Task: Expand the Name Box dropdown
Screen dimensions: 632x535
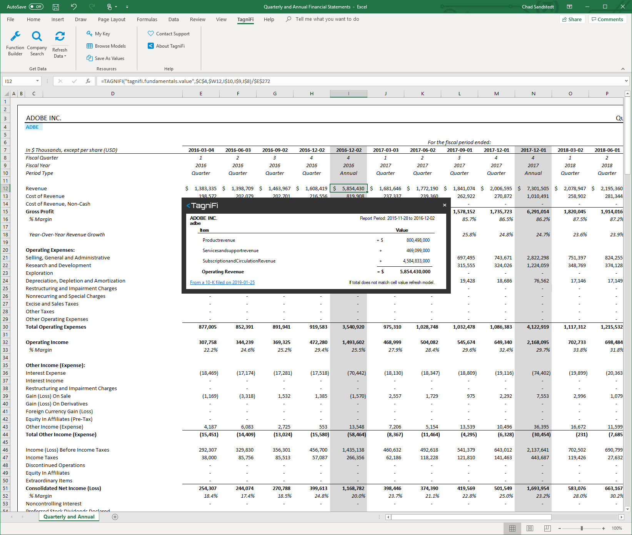Action: point(37,81)
